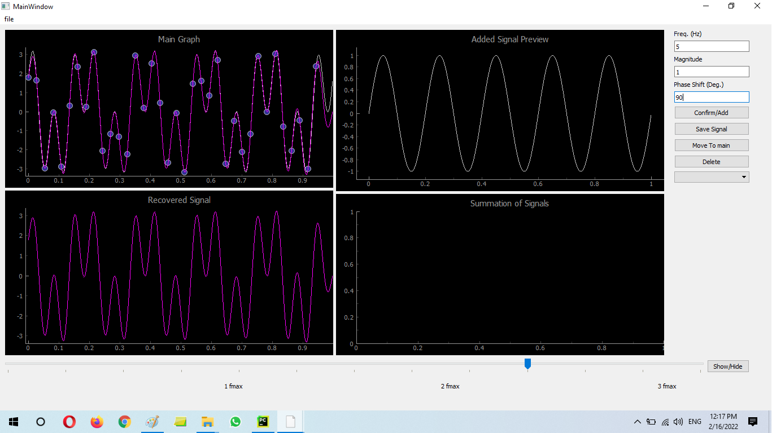Open the Action Center notifications
This screenshot has height=433, width=772.
[752, 421]
